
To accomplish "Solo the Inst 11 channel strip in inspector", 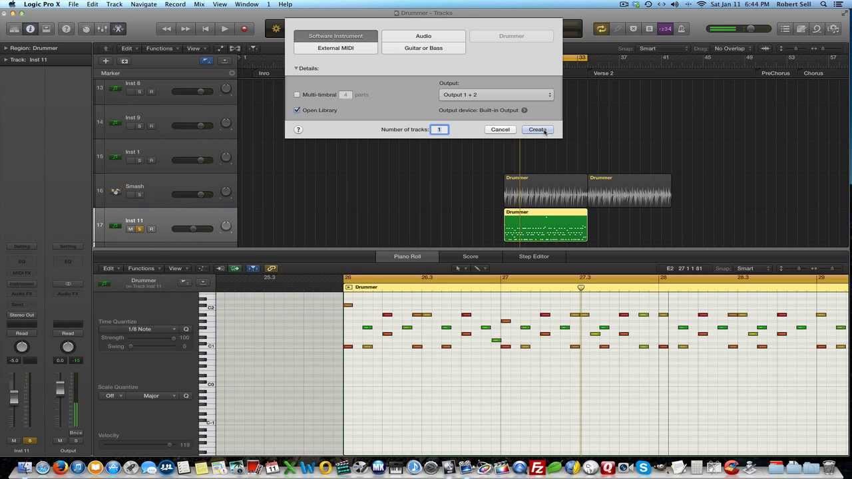I will click(29, 440).
